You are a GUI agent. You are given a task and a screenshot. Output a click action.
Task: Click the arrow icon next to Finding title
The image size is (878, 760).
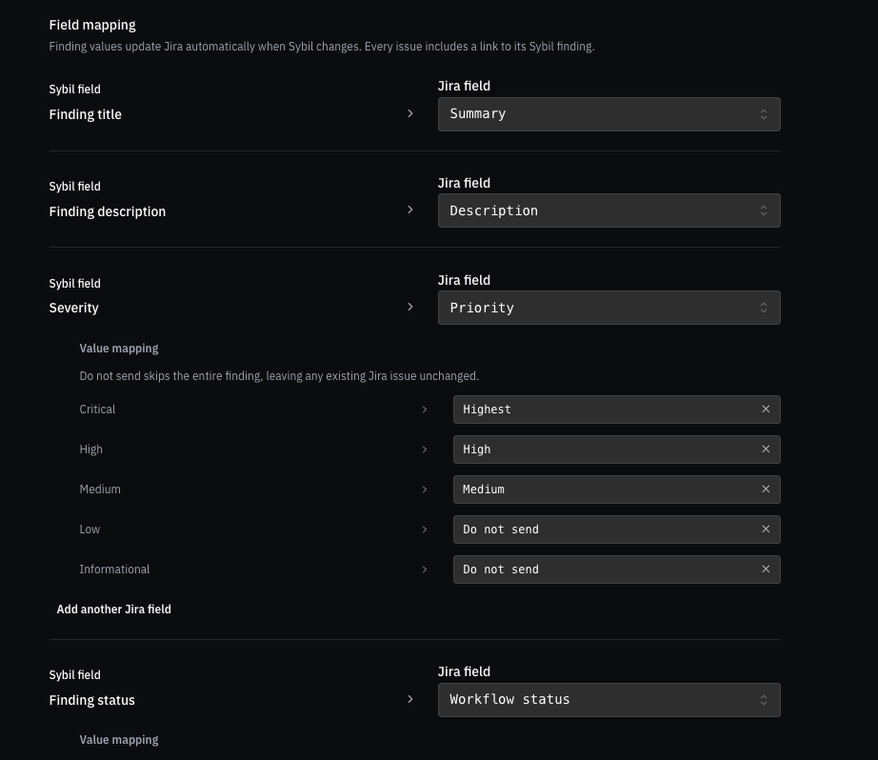click(409, 113)
